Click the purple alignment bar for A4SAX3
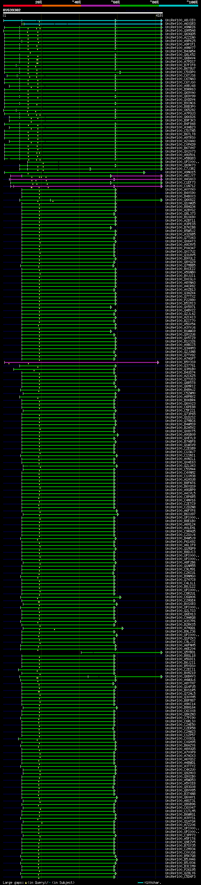The width and height of the screenshot is (201, 885). [86, 179]
